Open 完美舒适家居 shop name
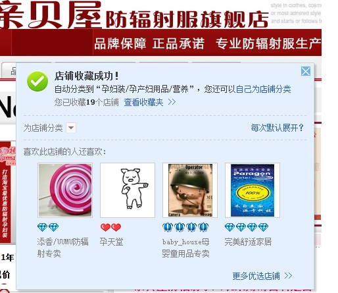The height and width of the screenshot is (293, 338). pyautogui.click(x=248, y=242)
